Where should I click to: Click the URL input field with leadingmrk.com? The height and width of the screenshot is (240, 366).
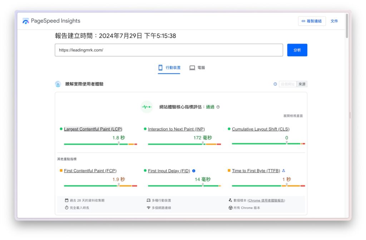click(x=169, y=50)
